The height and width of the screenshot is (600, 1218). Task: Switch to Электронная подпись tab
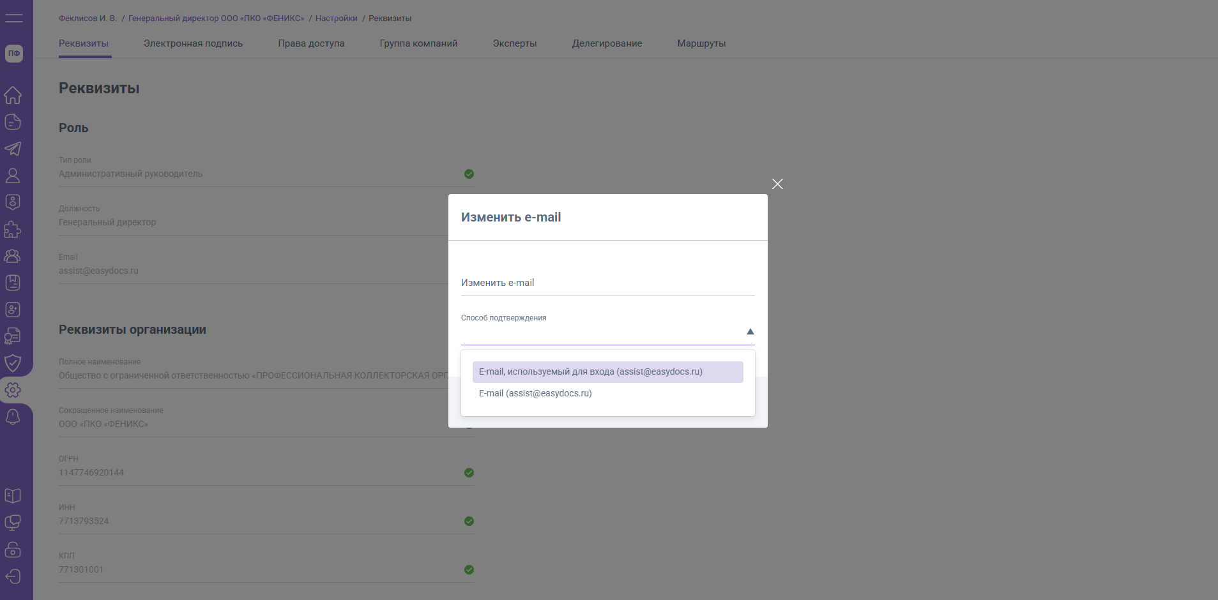[193, 43]
